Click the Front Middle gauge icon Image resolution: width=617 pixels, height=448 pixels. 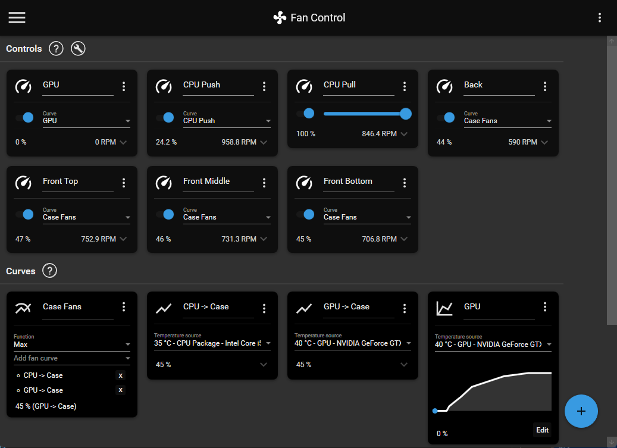point(164,183)
